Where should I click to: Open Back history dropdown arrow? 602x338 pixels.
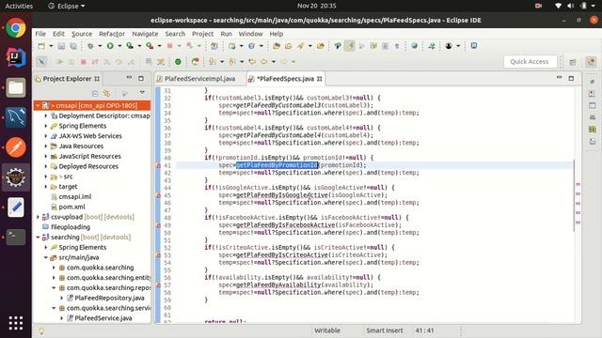(274, 62)
